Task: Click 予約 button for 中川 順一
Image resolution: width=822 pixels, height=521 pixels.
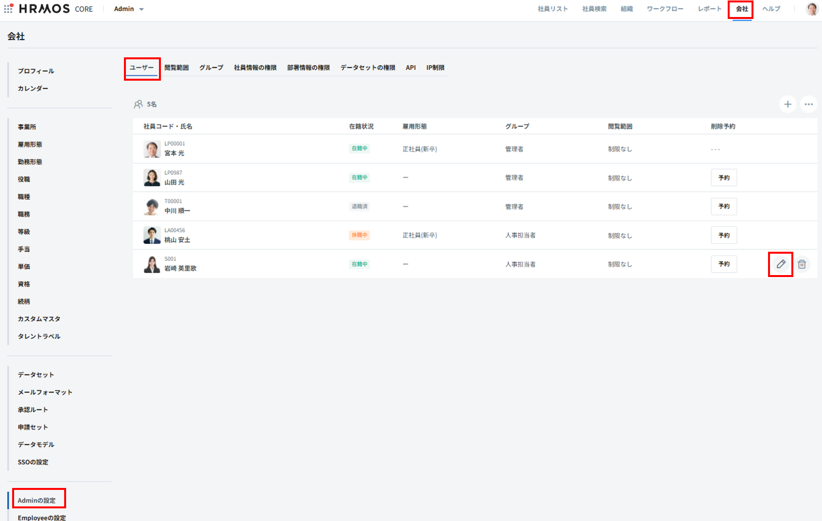Action: pyautogui.click(x=724, y=207)
